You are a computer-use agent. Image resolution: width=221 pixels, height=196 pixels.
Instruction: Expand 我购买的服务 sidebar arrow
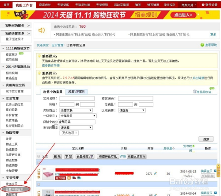28,26
